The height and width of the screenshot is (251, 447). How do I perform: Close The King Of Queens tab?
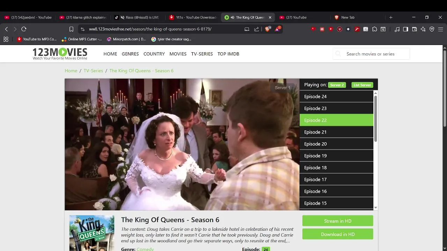(270, 17)
